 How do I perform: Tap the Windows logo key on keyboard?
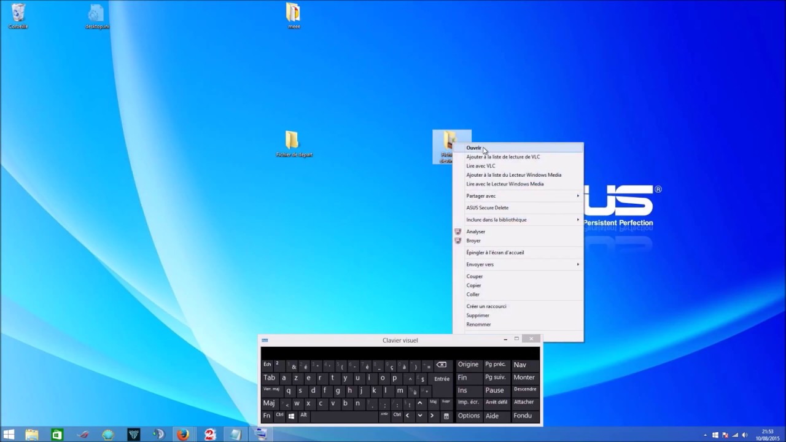pos(291,416)
